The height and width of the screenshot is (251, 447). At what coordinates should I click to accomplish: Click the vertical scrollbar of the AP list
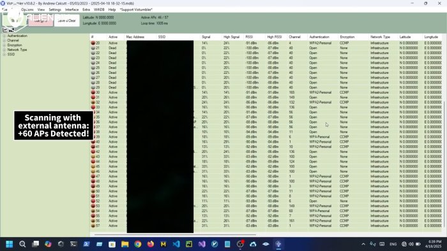[444, 164]
